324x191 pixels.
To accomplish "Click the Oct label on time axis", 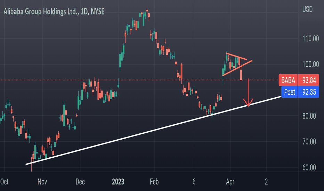I will (x=4, y=182).
